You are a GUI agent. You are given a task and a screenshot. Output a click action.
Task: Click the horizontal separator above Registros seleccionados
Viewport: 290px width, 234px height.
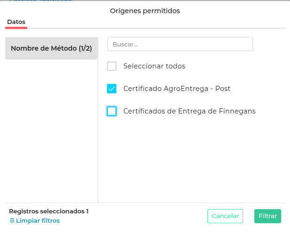[145, 203]
